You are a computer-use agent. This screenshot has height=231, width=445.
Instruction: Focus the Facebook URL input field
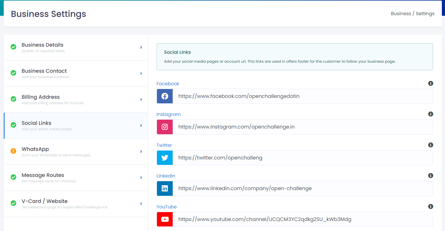coord(303,96)
